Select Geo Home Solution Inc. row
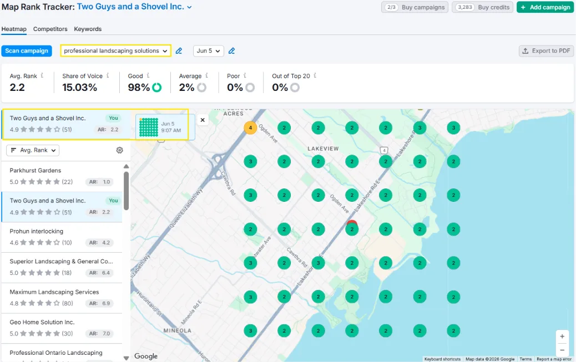 click(62, 328)
